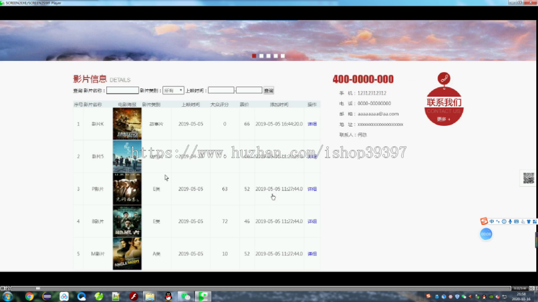Screen dimensions: 538x302
Task: Open WeChat from the taskbar
Action: coord(186,296)
